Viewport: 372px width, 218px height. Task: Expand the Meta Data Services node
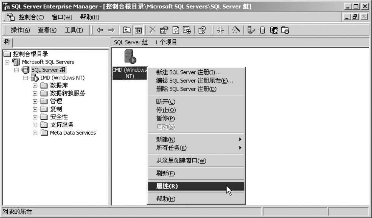click(x=35, y=133)
